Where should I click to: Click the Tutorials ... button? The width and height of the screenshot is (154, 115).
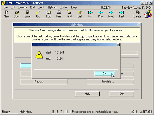(110, 82)
